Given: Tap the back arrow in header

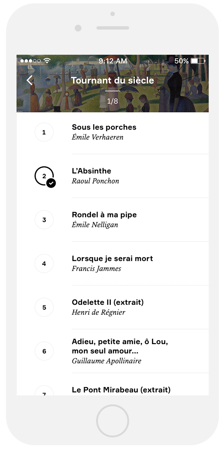Looking at the screenshot, I should coord(30,81).
